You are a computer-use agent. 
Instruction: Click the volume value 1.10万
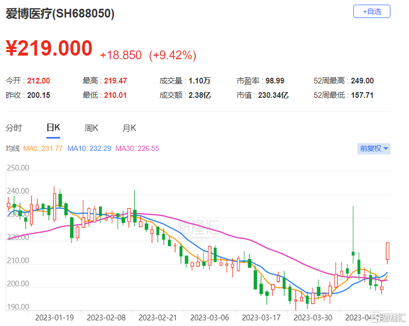coord(199,81)
